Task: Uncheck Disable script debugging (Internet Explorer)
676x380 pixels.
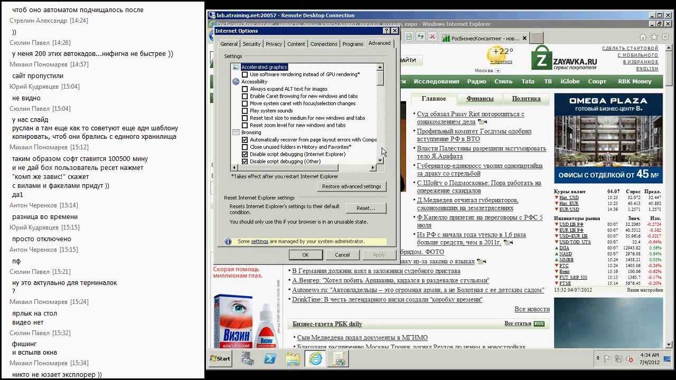Action: (245, 155)
